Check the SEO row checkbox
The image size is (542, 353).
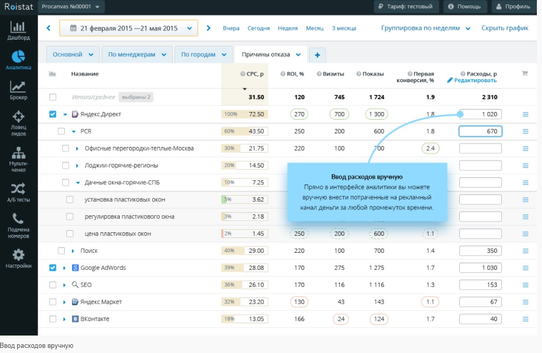click(x=52, y=285)
